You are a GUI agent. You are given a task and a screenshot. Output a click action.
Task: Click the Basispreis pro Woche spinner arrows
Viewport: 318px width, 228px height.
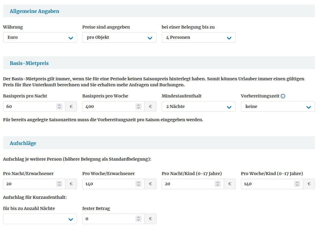click(x=139, y=106)
